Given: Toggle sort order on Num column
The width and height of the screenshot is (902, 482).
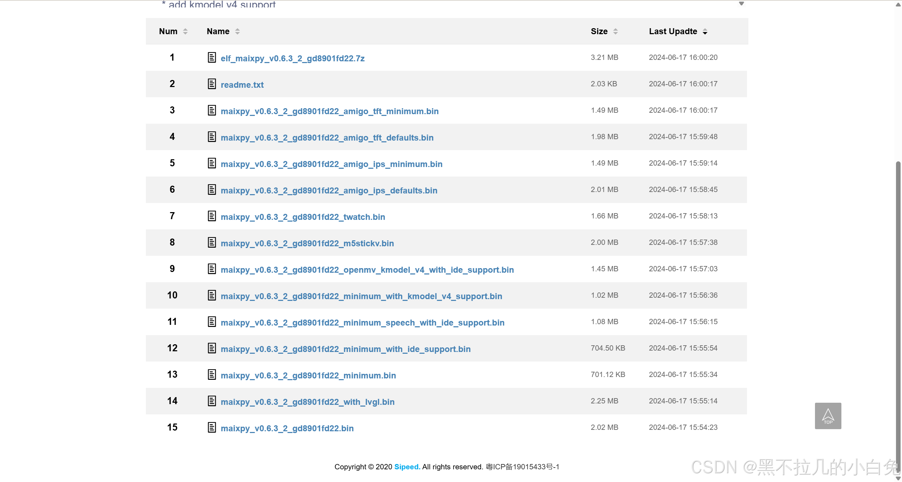Looking at the screenshot, I should (185, 31).
